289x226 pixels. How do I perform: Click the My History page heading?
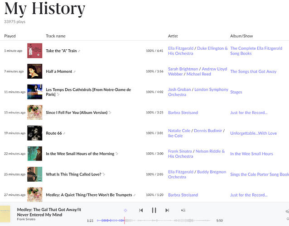(45, 9)
